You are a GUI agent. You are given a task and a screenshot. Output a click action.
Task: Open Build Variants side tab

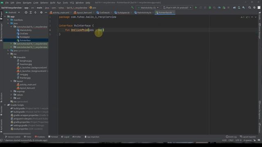click(x=1, y=126)
